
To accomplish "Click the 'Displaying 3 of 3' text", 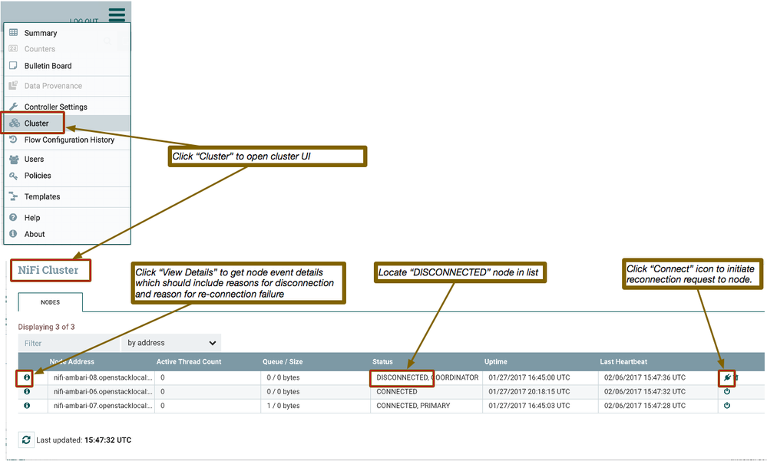I will click(x=47, y=327).
